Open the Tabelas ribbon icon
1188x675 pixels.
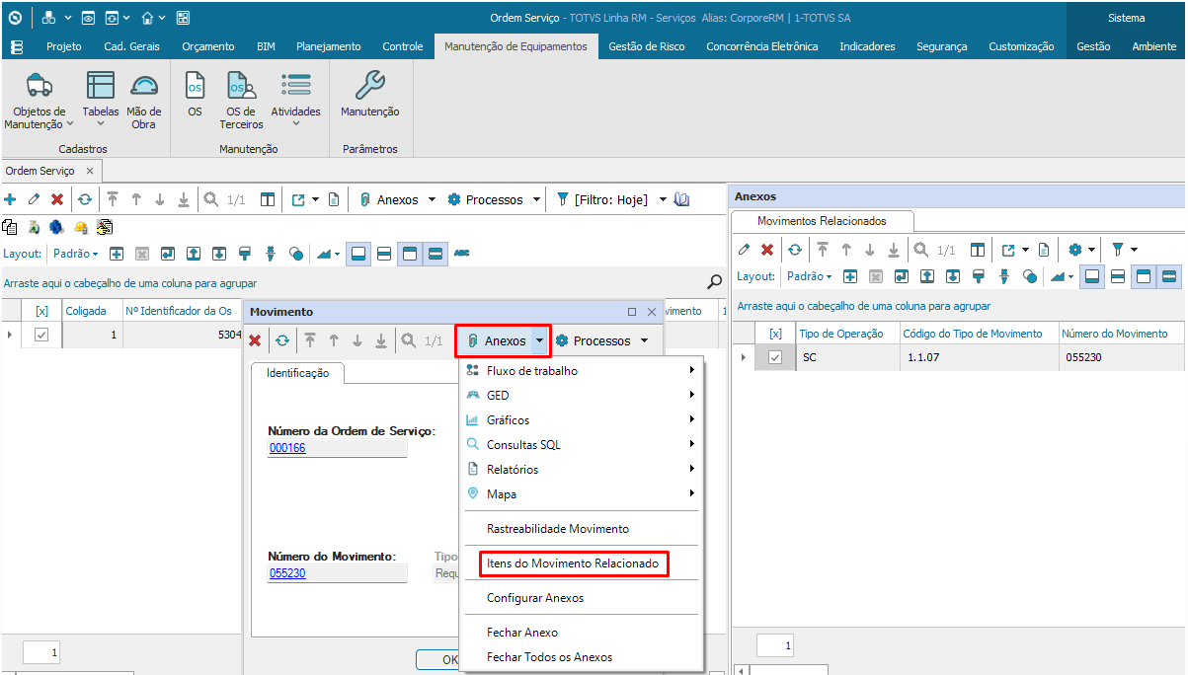pos(101,86)
